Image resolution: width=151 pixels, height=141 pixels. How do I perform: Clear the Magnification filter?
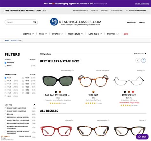pyautogui.click(x=31, y=75)
